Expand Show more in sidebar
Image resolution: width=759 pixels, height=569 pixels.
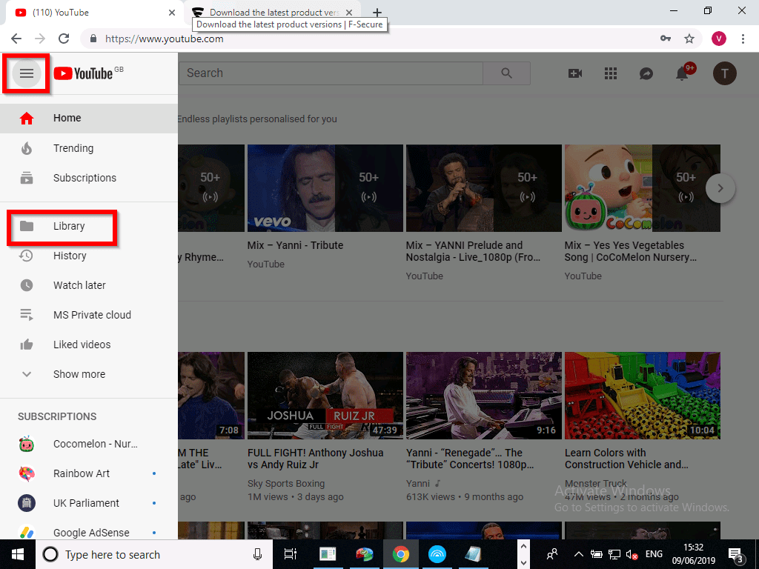click(x=89, y=374)
